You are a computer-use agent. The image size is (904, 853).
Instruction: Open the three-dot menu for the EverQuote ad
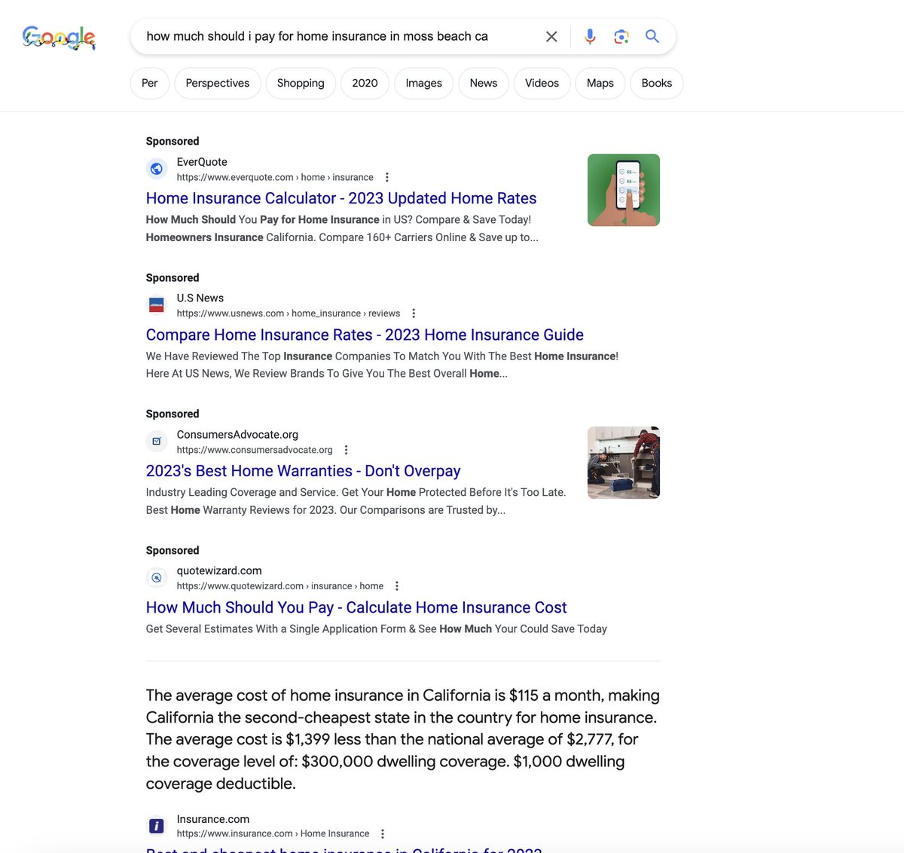(387, 177)
